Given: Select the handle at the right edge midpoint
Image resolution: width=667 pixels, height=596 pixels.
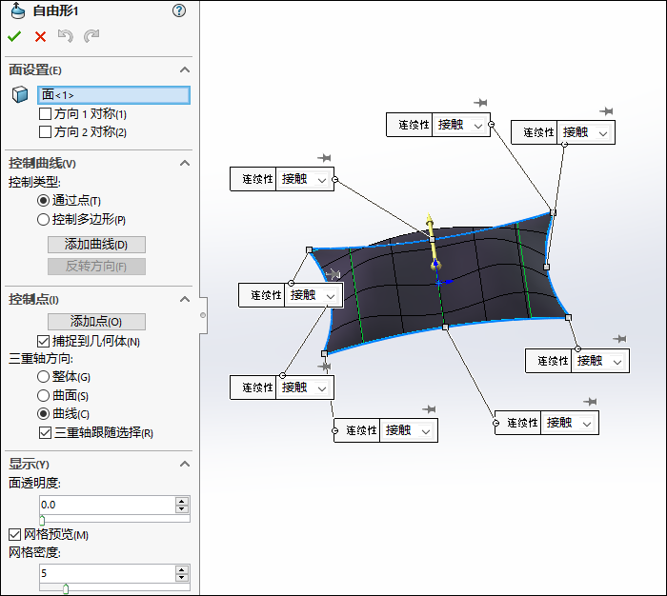Looking at the screenshot, I should coord(547,267).
